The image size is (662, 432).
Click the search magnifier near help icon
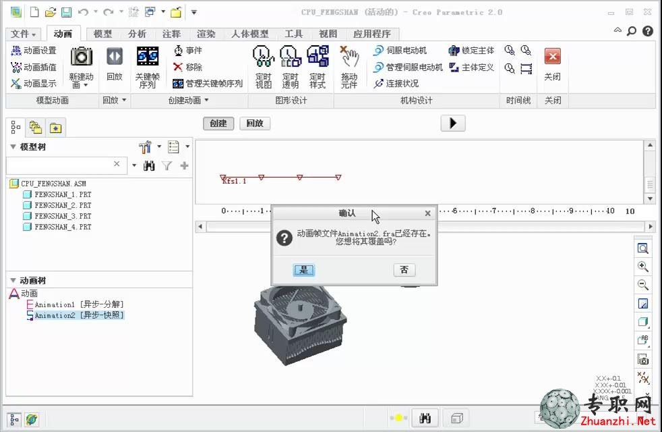click(x=632, y=31)
